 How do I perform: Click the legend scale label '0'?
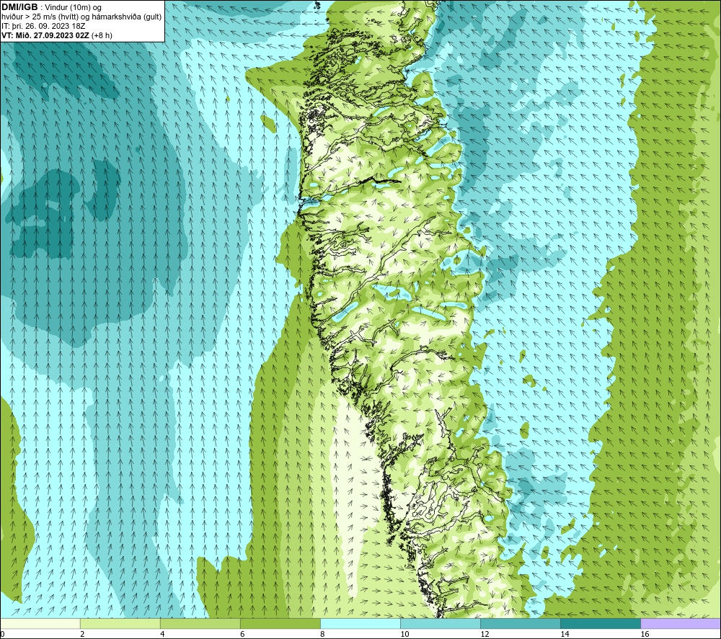pyautogui.click(x=2, y=634)
